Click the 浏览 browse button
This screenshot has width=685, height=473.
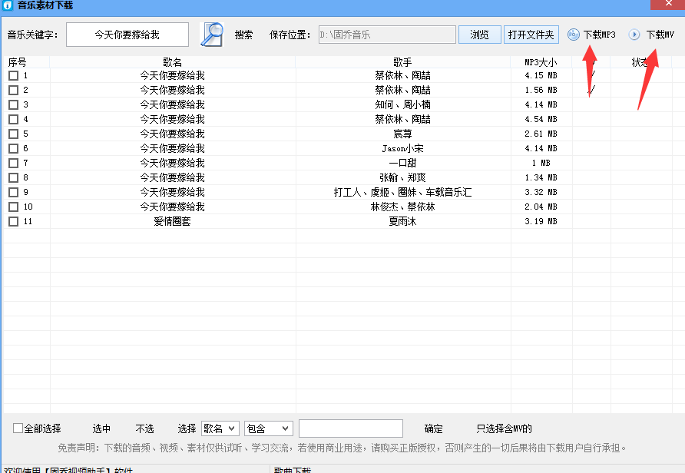pyautogui.click(x=480, y=34)
